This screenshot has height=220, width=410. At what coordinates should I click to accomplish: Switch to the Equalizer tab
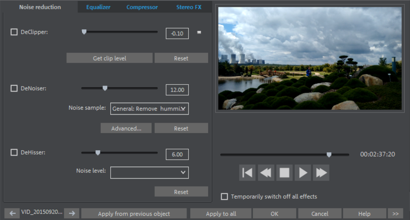[x=98, y=7]
